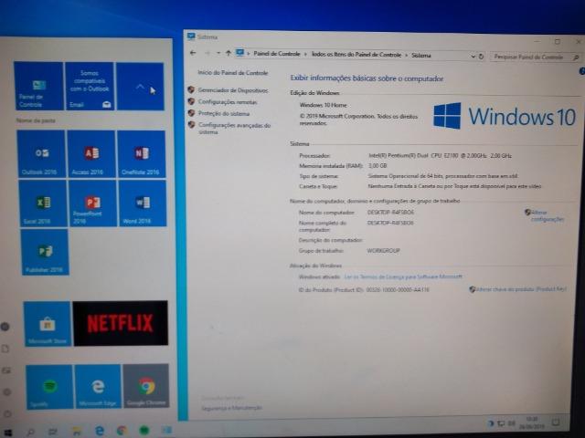This screenshot has width=585, height=438.
Task: Go back in the Sistema window
Action: (x=193, y=53)
